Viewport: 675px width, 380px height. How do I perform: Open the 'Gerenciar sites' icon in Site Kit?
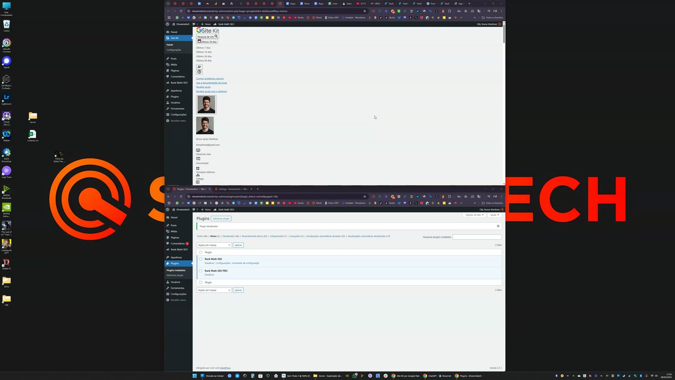tap(198, 150)
